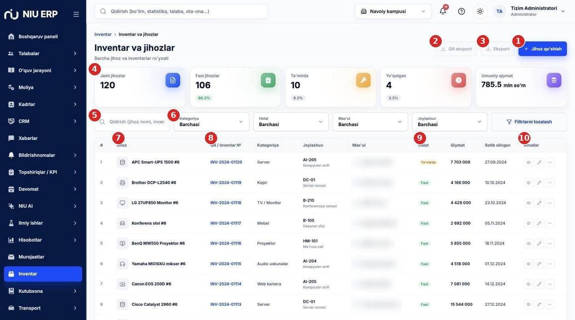Click the help question mark icon
575x320 pixels.
[461, 11]
